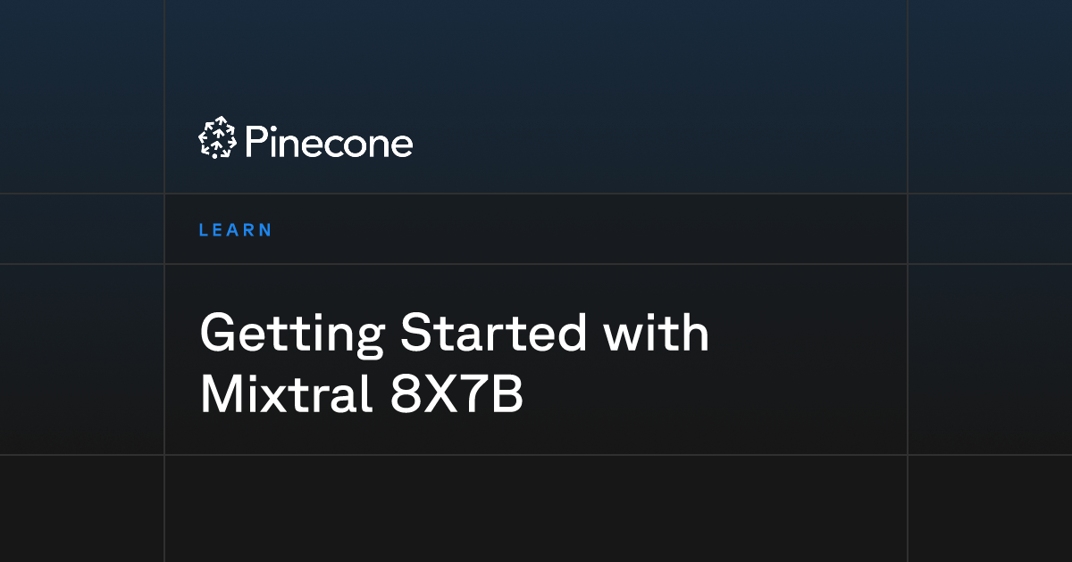Click the final "B" in 8X7B

[507, 393]
